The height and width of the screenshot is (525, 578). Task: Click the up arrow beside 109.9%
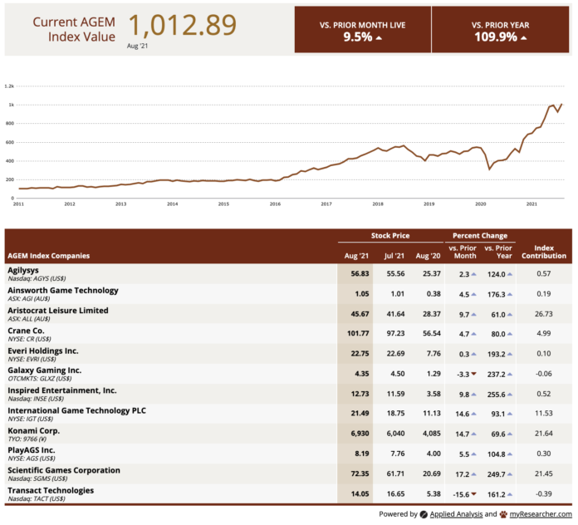tap(523, 37)
